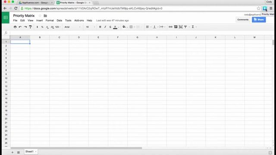Reload the page

16,8
